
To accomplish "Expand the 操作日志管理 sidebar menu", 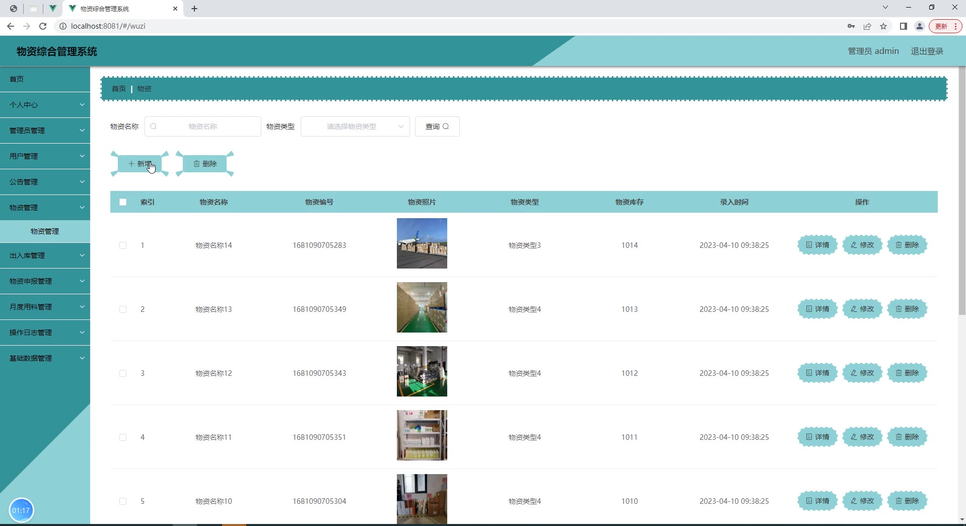I will coord(45,333).
